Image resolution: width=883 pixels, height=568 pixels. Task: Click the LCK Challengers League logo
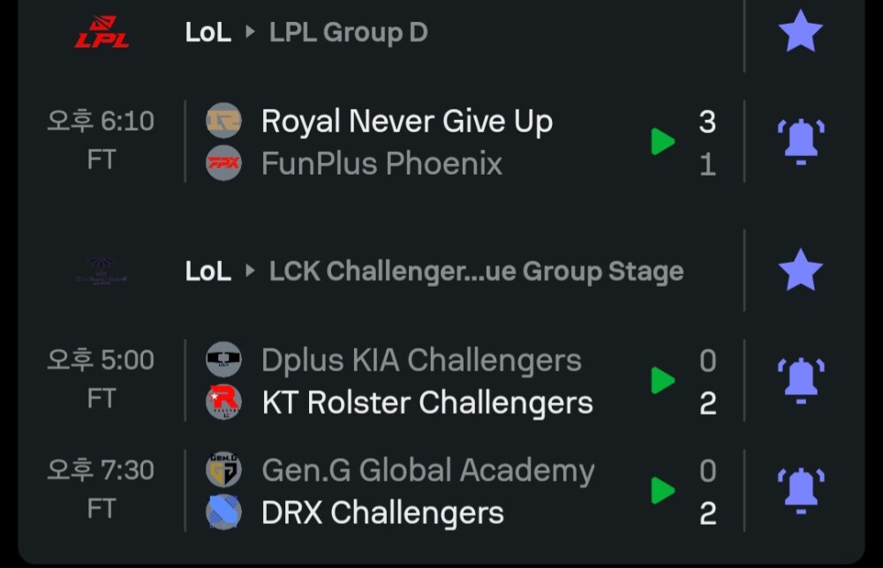tap(102, 271)
